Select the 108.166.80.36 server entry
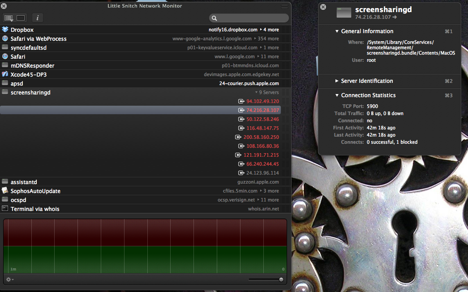 point(262,146)
